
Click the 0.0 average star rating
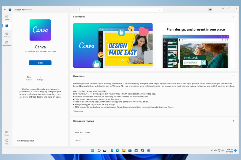29,78
